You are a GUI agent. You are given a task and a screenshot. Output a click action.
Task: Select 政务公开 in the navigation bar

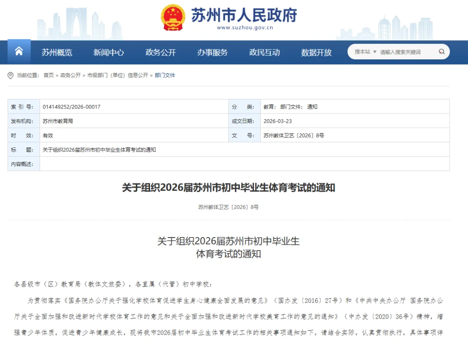pyautogui.click(x=160, y=52)
